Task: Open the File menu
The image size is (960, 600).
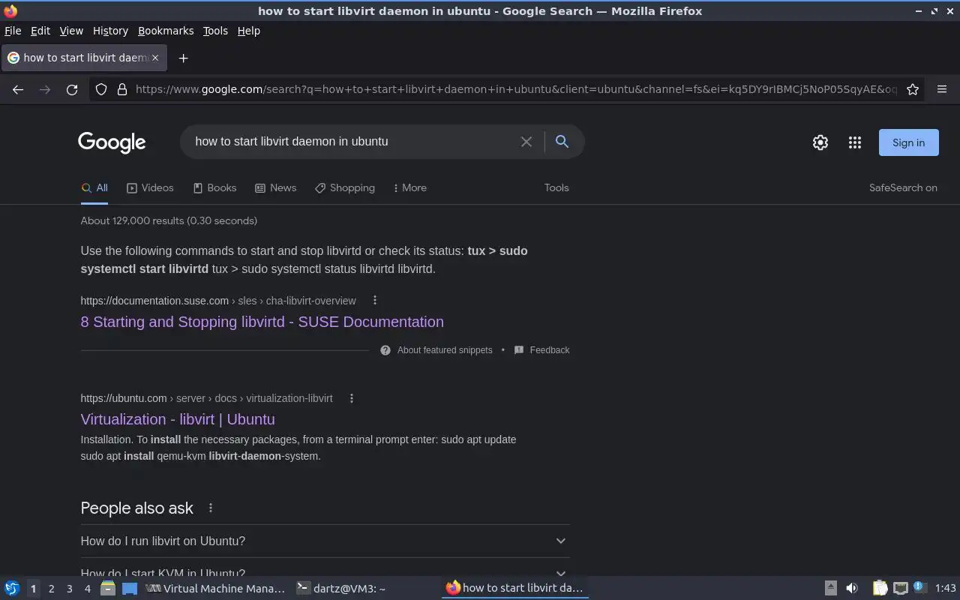Action: 13,31
